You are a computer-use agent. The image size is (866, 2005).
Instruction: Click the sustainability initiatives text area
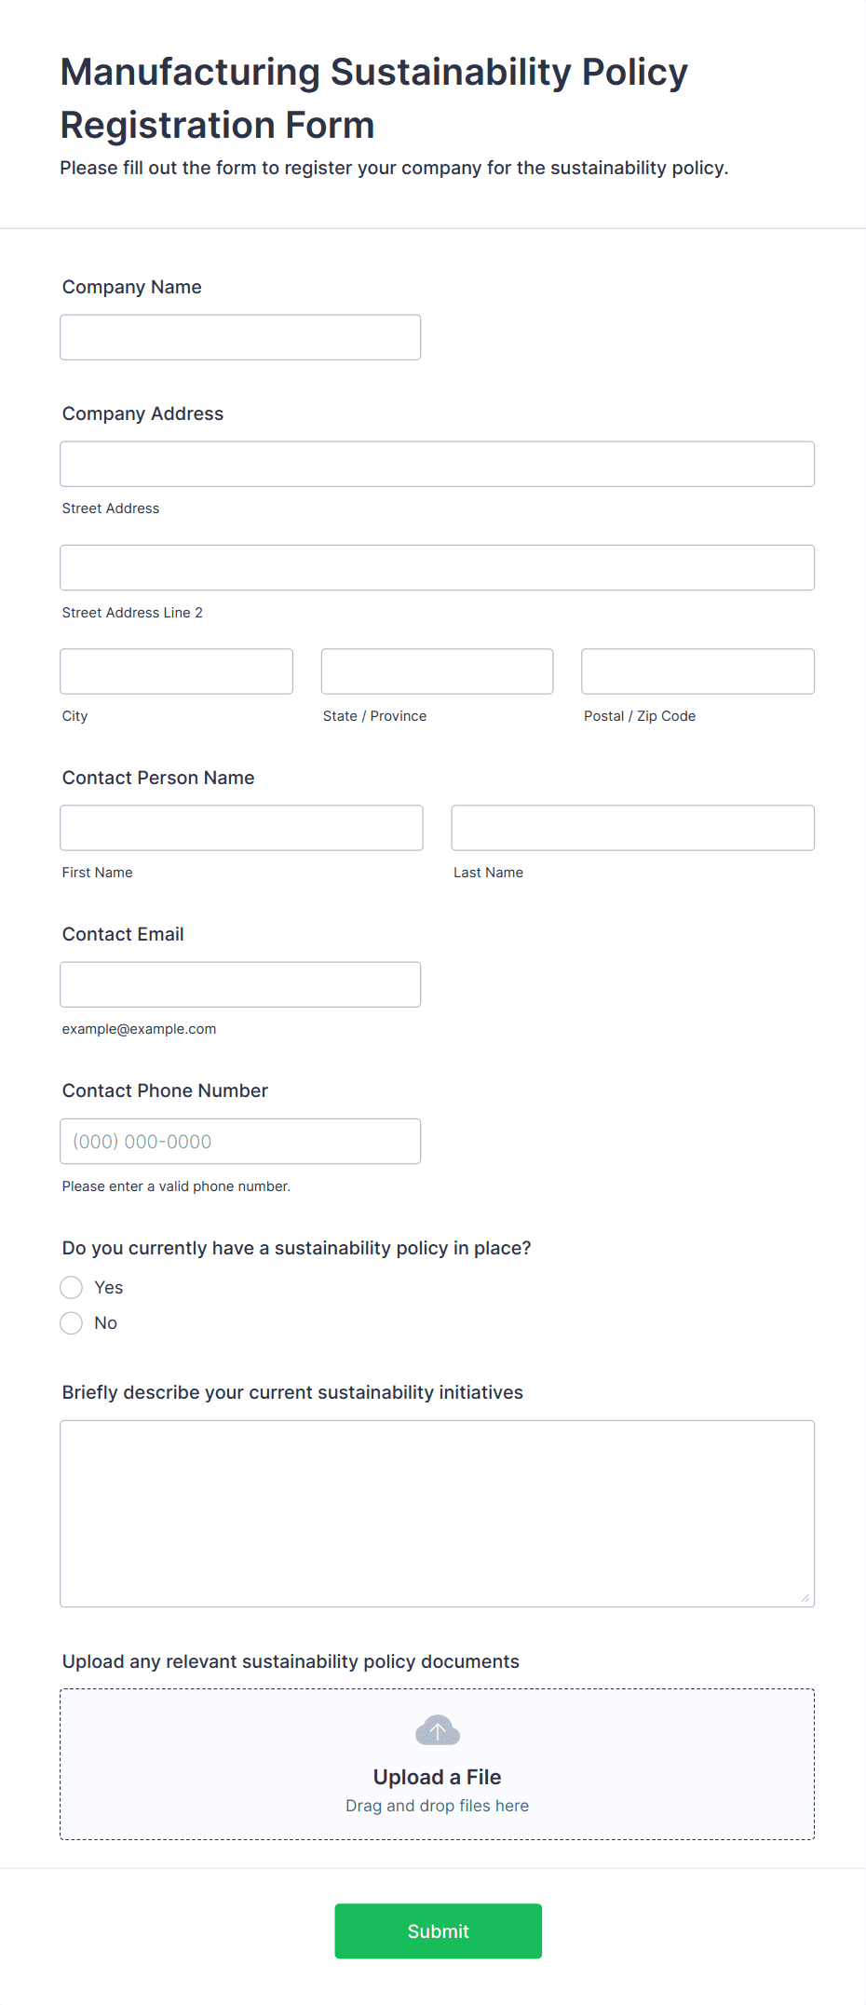[437, 1513]
